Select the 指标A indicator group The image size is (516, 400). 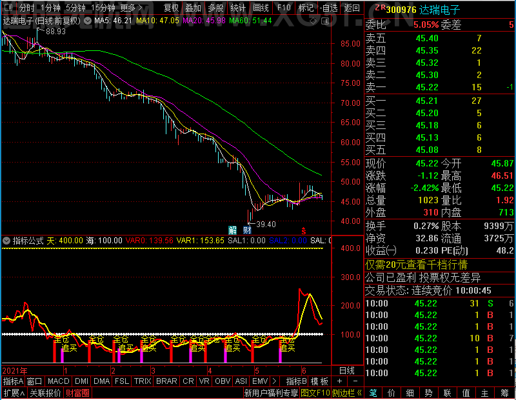coord(13,381)
